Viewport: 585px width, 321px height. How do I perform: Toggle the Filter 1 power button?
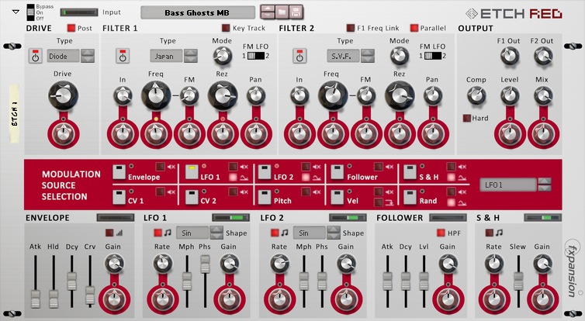123,56
